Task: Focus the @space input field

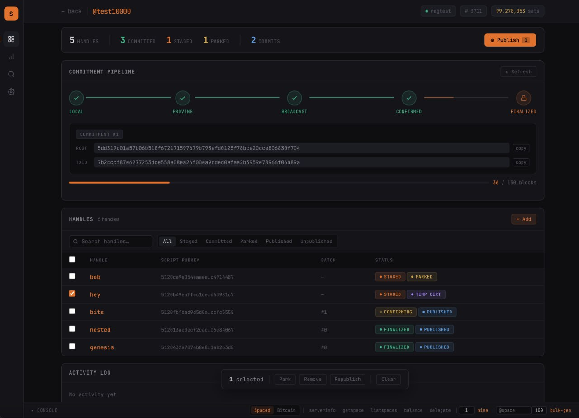Action: point(513,410)
